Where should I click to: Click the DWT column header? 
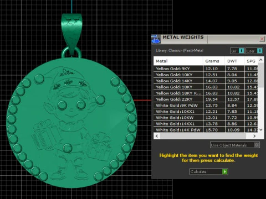click(234, 61)
